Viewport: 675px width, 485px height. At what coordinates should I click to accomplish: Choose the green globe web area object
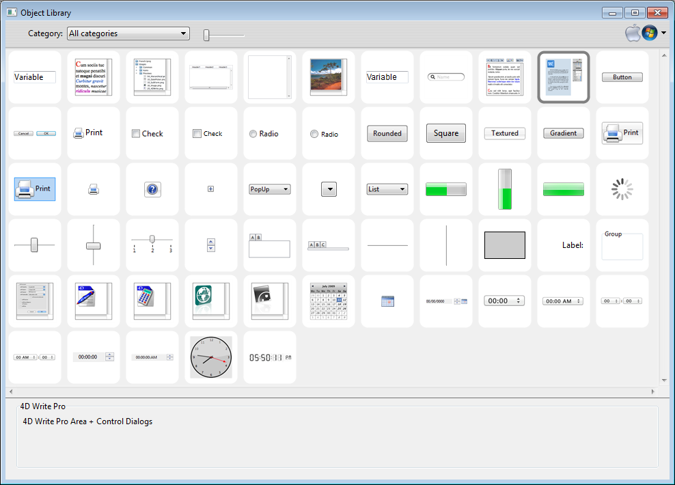coord(211,301)
